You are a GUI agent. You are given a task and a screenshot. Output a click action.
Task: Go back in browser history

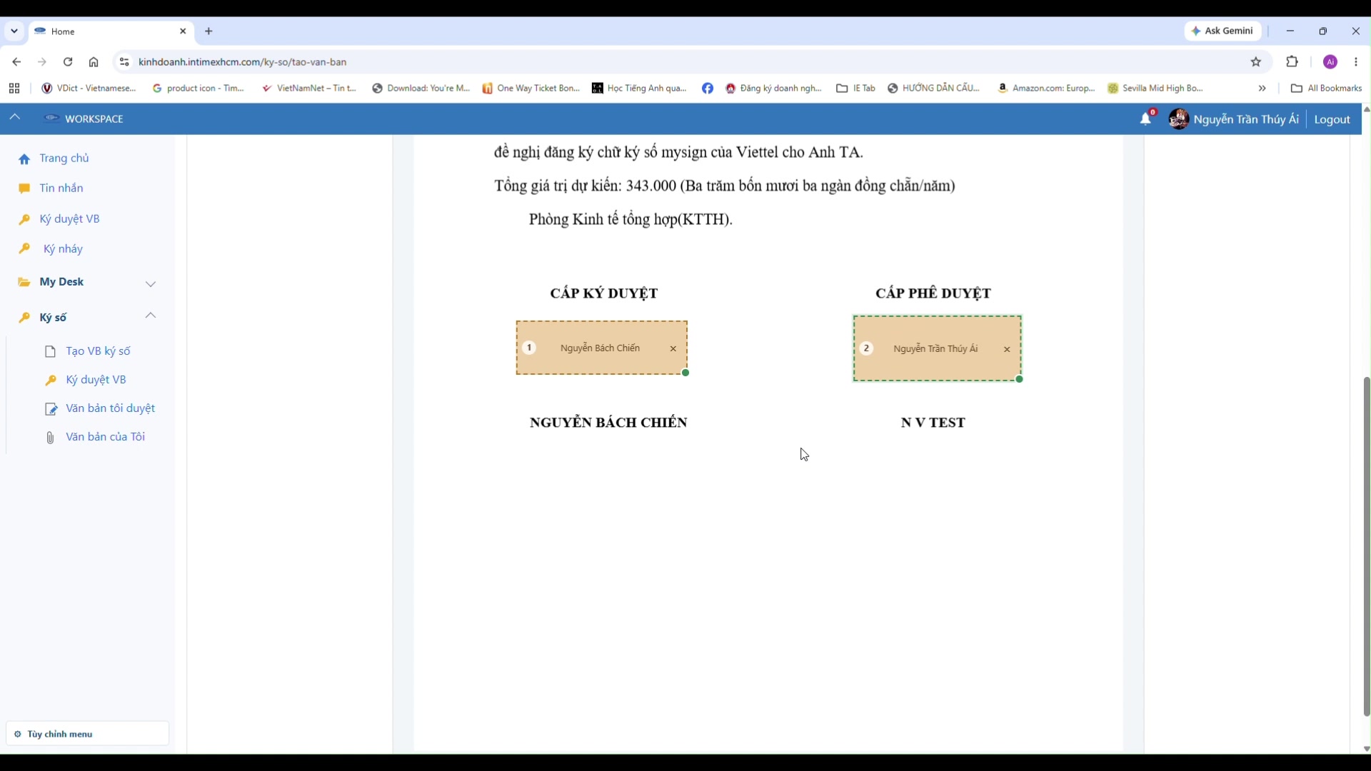(x=16, y=62)
